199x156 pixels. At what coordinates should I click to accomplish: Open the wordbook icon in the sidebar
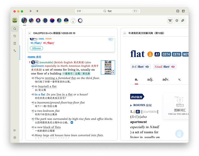click(15, 43)
